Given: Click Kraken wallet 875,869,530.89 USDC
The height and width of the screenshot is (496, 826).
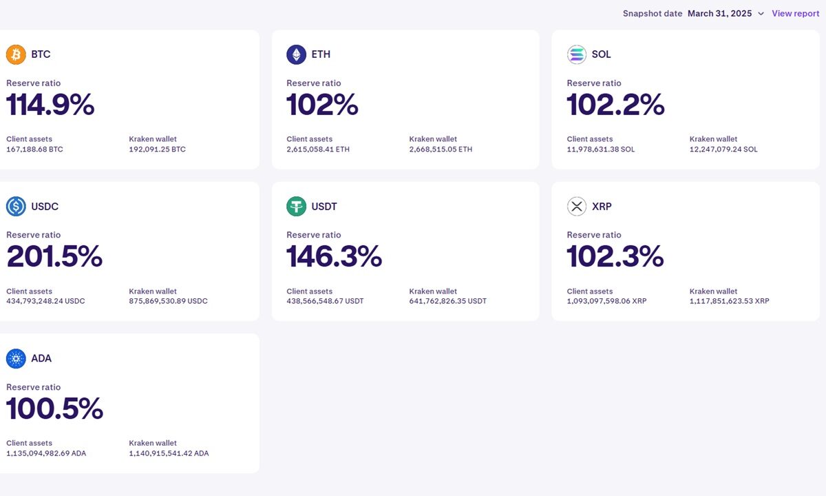Looking at the screenshot, I should [168, 301].
